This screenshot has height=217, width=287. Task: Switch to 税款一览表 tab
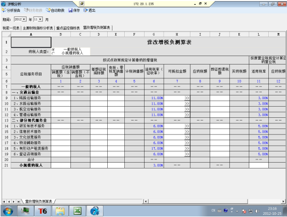point(11,28)
